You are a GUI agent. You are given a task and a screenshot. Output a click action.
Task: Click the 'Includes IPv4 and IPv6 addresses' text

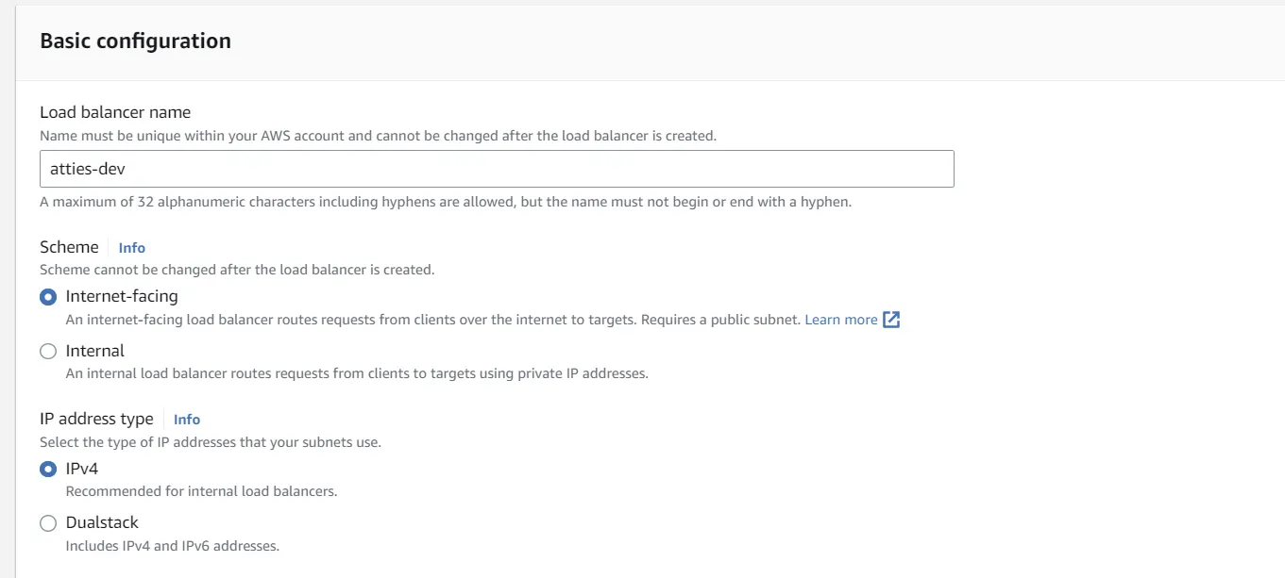pos(173,546)
